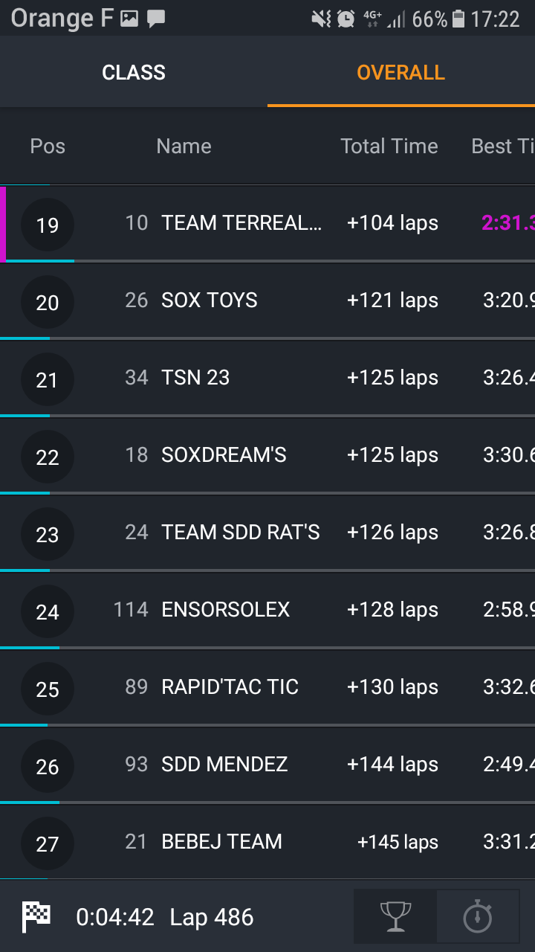Tap the checkered flag icon
Screen dimensions: 535x952
coord(36,916)
